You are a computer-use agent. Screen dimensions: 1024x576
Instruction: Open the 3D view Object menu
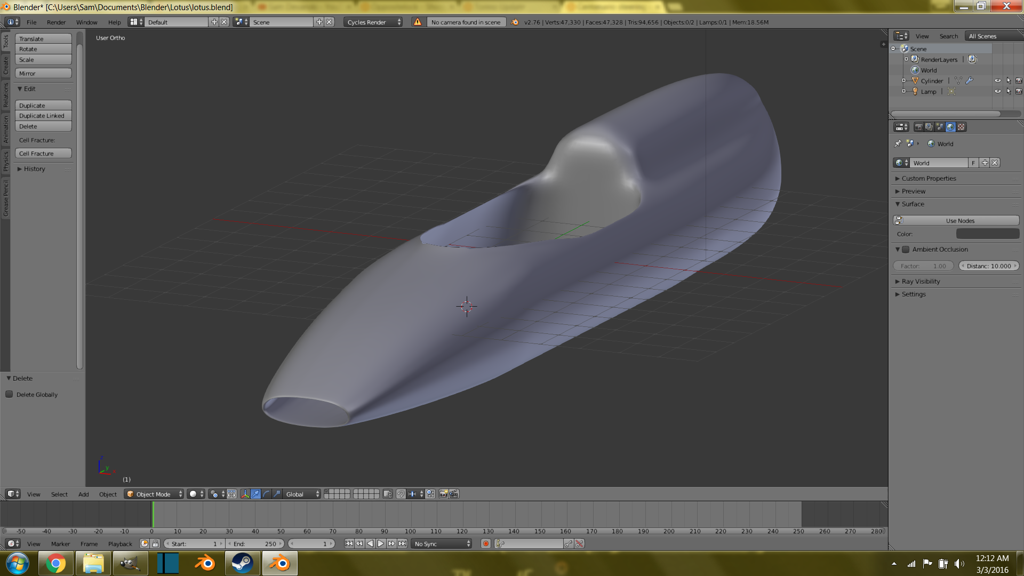[108, 494]
